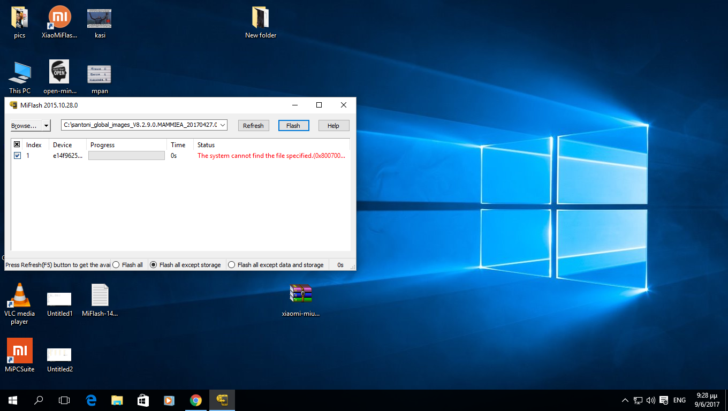Choose Flash all except storage option
This screenshot has height=411, width=728.
pyautogui.click(x=154, y=265)
